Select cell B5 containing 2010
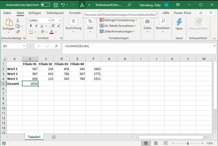 click(30, 83)
